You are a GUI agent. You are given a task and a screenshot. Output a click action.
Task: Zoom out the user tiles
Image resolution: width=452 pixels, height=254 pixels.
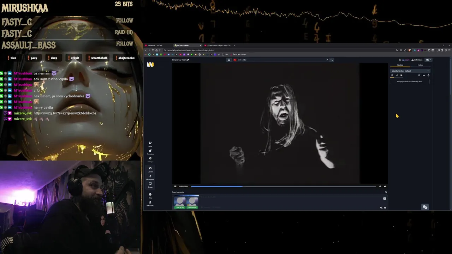click(385, 208)
